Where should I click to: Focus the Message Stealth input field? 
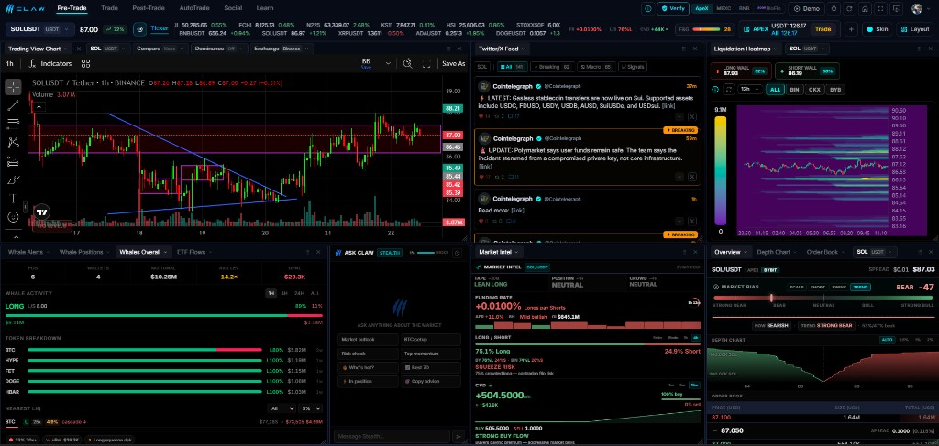[x=392, y=436]
